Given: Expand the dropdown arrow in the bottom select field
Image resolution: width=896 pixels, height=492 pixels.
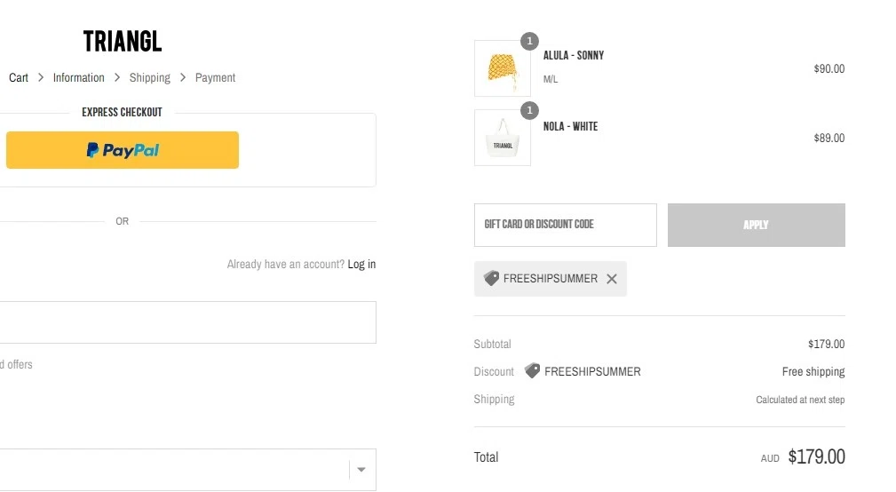Looking at the screenshot, I should (x=361, y=470).
